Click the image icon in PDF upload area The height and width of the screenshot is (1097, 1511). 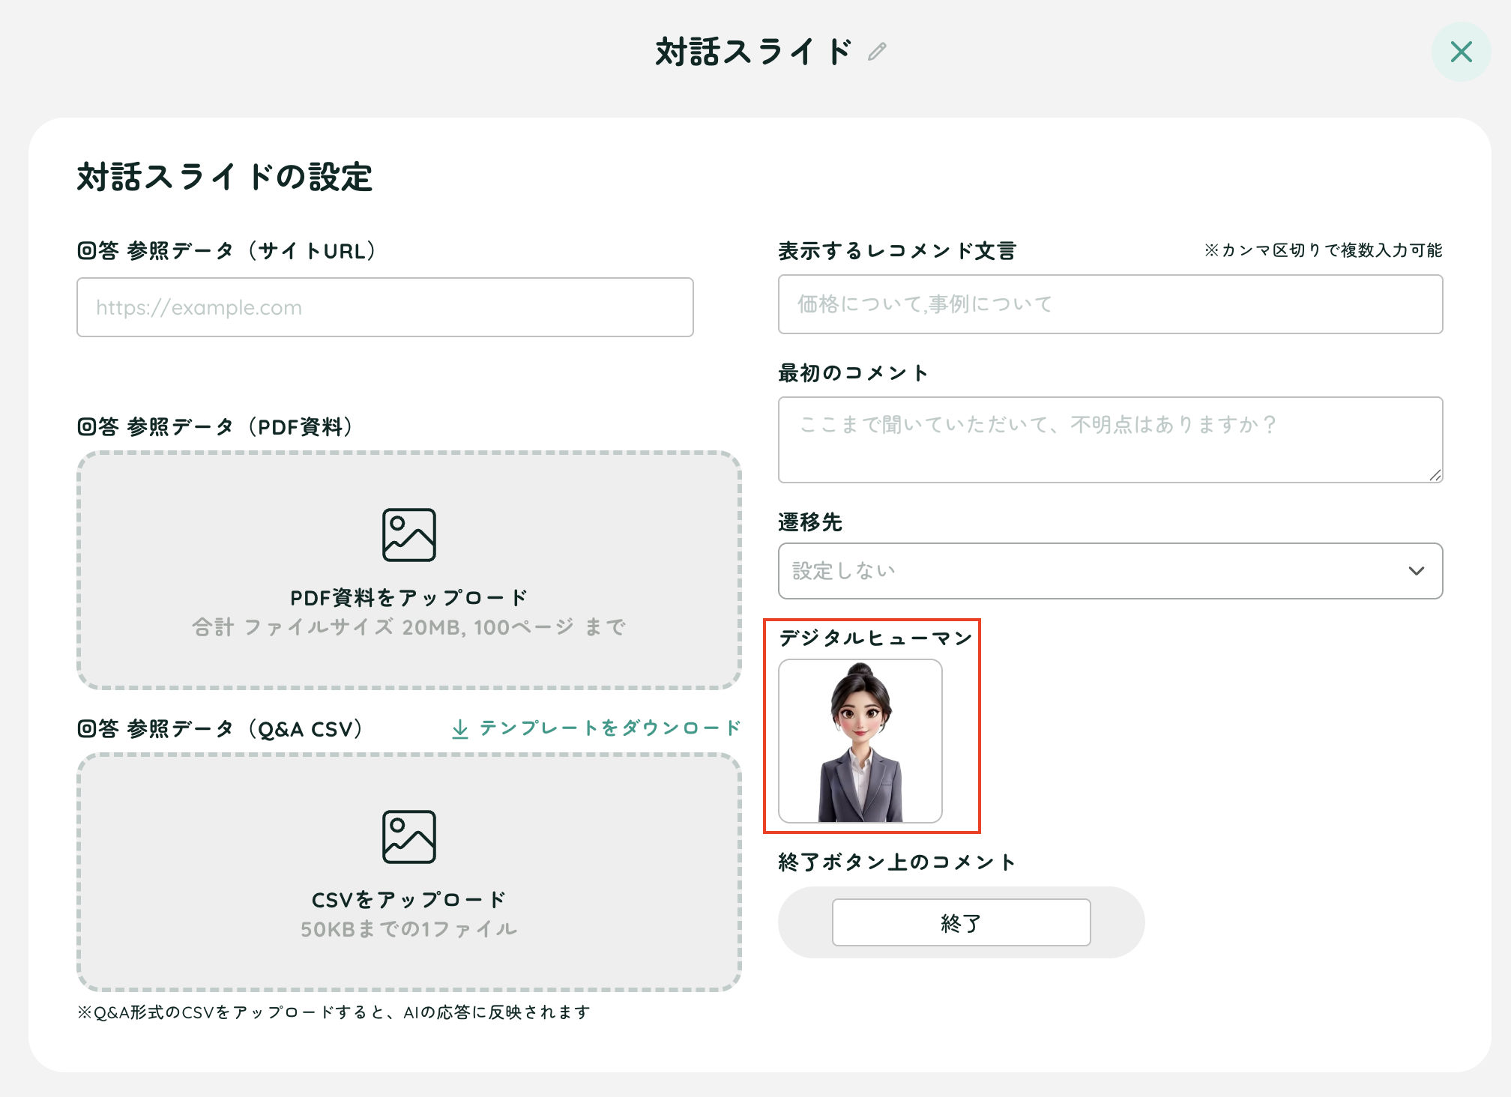408,534
